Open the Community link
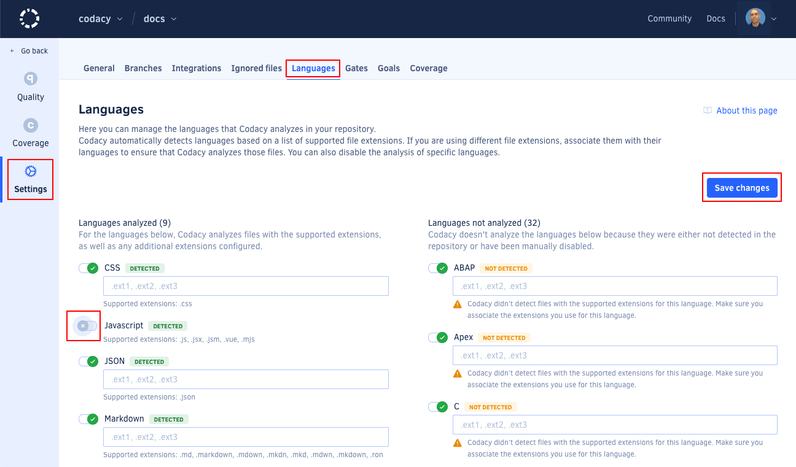Image resolution: width=796 pixels, height=467 pixels. click(x=669, y=18)
